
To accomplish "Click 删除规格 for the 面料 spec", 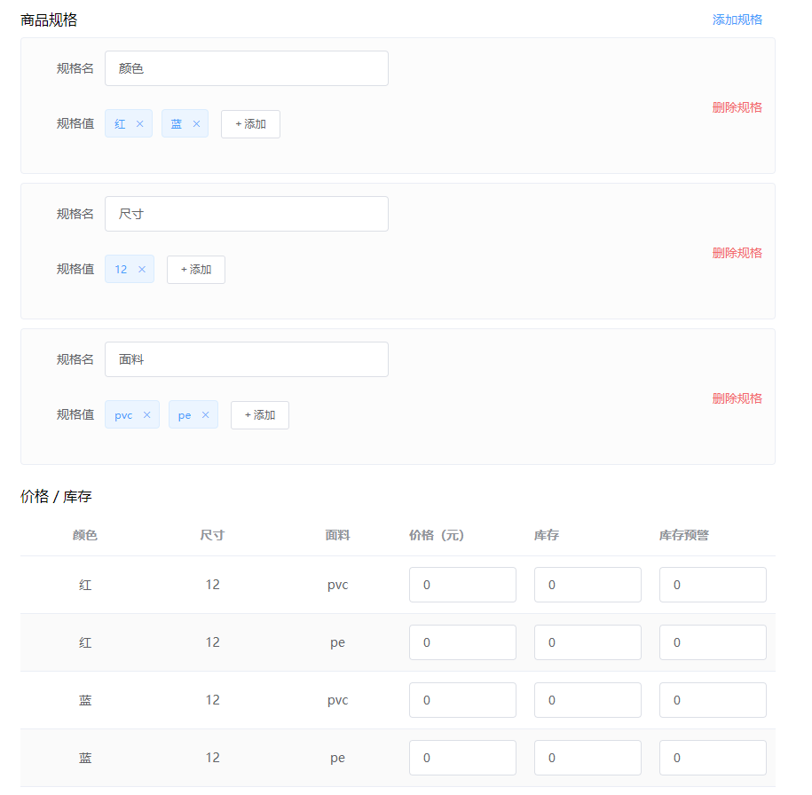I will pyautogui.click(x=737, y=397).
